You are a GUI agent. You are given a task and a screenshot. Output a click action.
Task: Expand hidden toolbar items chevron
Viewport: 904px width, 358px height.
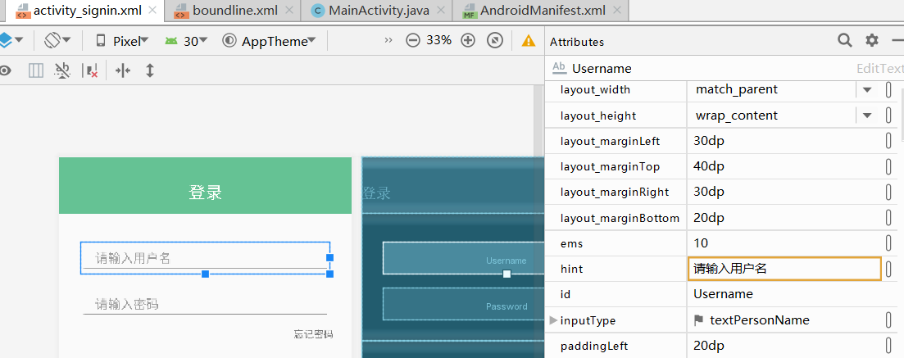[x=388, y=40]
